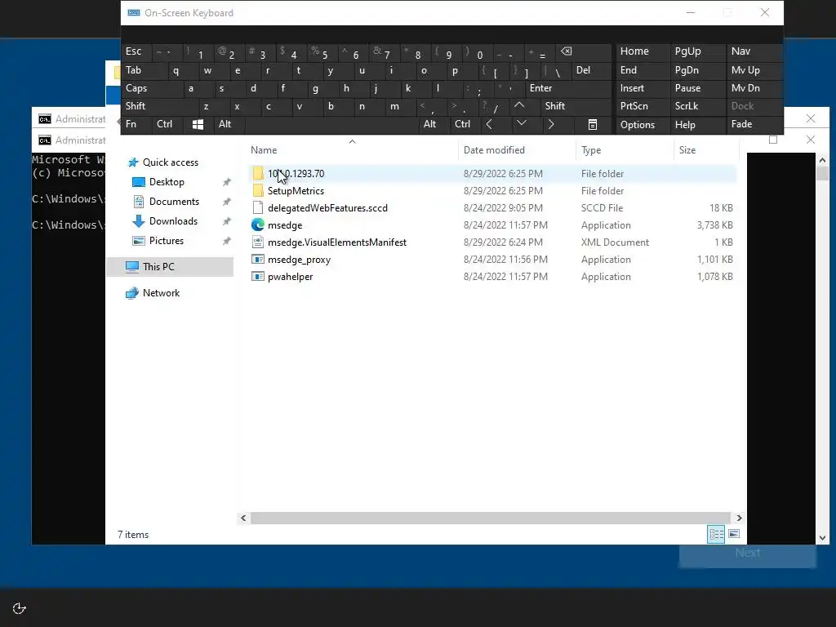
Task: Click the Del key on On-Screen Keyboard
Action: click(x=591, y=70)
